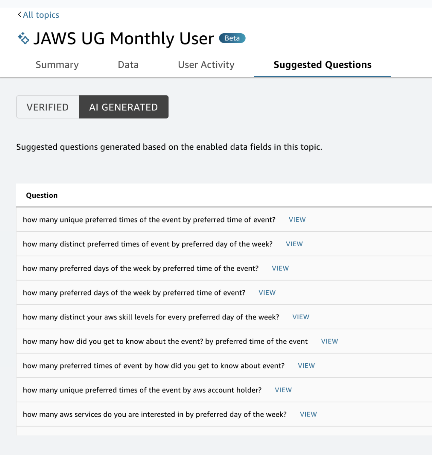View aws services interested in question
The image size is (432, 455).
coord(308,414)
